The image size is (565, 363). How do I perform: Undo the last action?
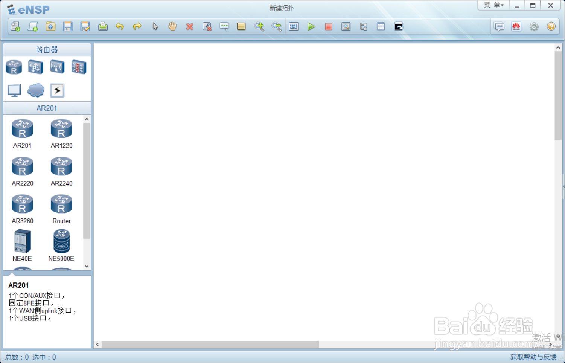(120, 26)
